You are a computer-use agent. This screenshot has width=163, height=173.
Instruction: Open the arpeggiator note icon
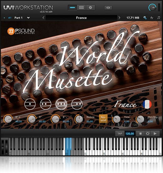point(159,18)
